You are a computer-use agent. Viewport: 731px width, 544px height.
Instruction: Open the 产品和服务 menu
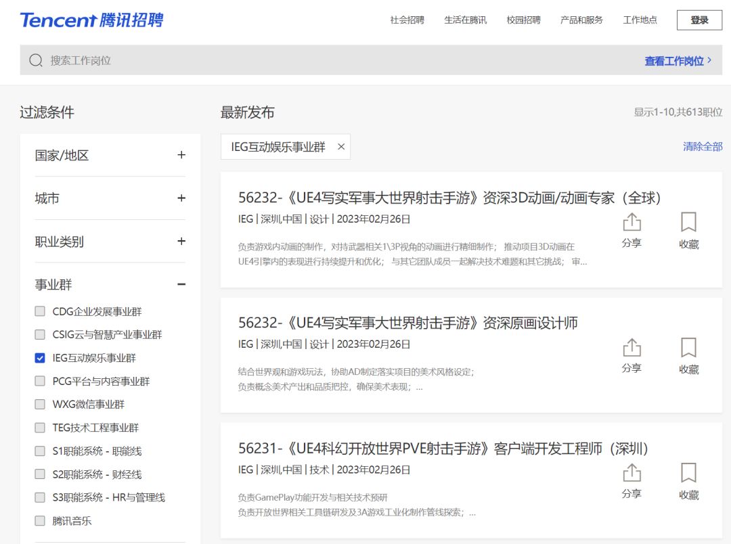click(x=582, y=20)
